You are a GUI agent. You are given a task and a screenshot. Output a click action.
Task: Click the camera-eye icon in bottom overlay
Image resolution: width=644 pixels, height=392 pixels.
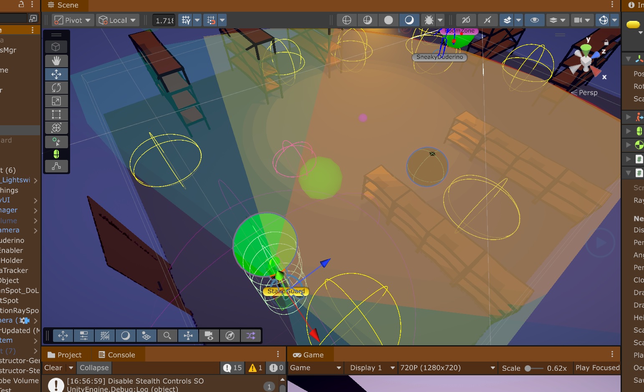click(209, 336)
